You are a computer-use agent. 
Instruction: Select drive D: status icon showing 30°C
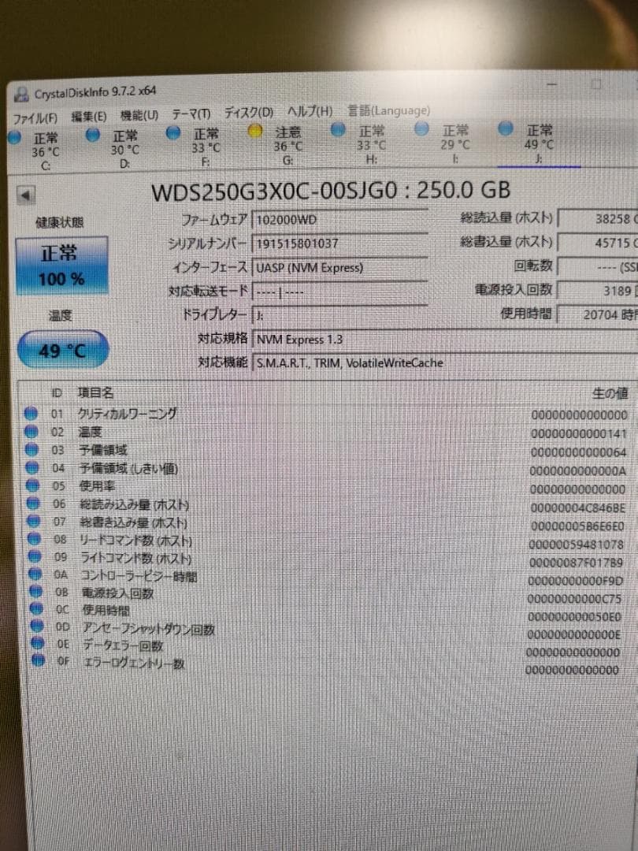click(x=92, y=135)
